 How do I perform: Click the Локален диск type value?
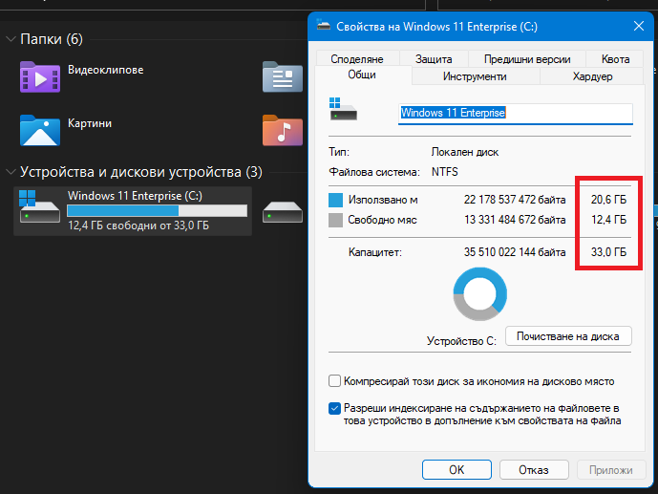click(465, 152)
